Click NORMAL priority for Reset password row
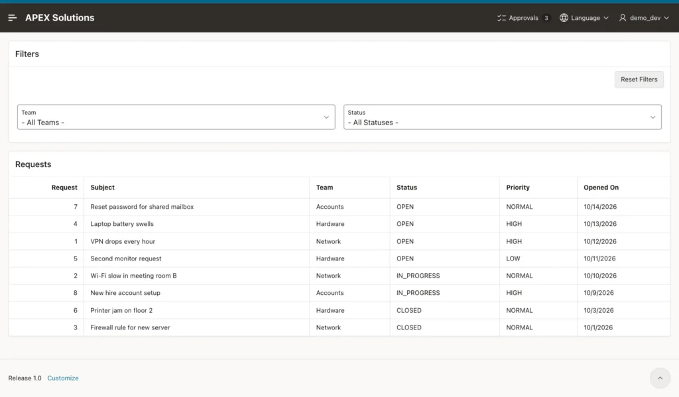Viewport: 679px width, 397px height. click(x=519, y=207)
